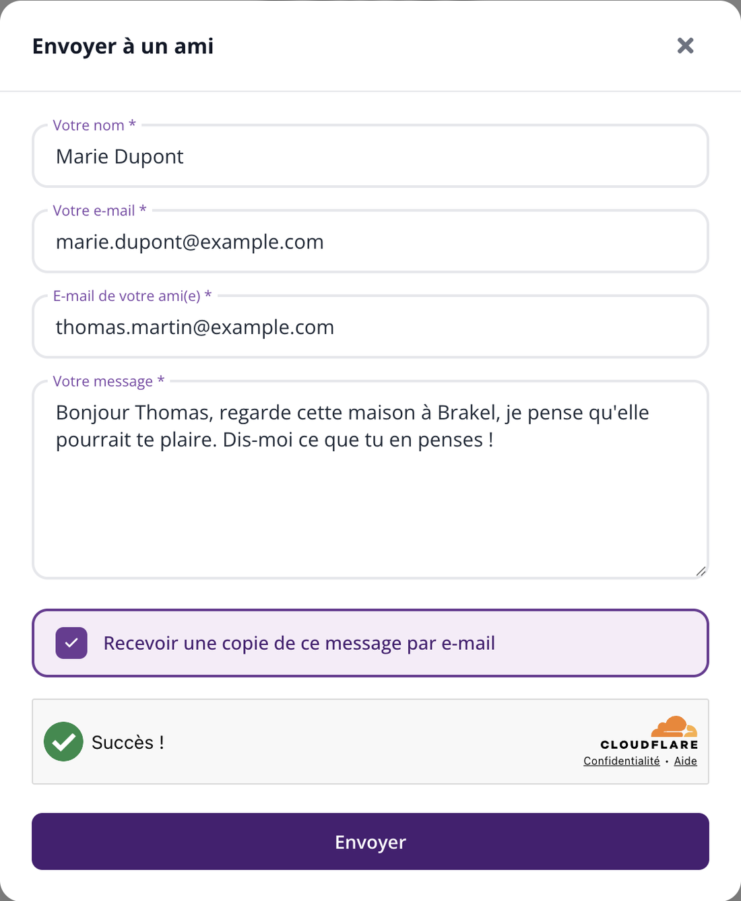Screen dimensions: 741x901
Task: Click the Votre nom label
Action: coord(94,125)
